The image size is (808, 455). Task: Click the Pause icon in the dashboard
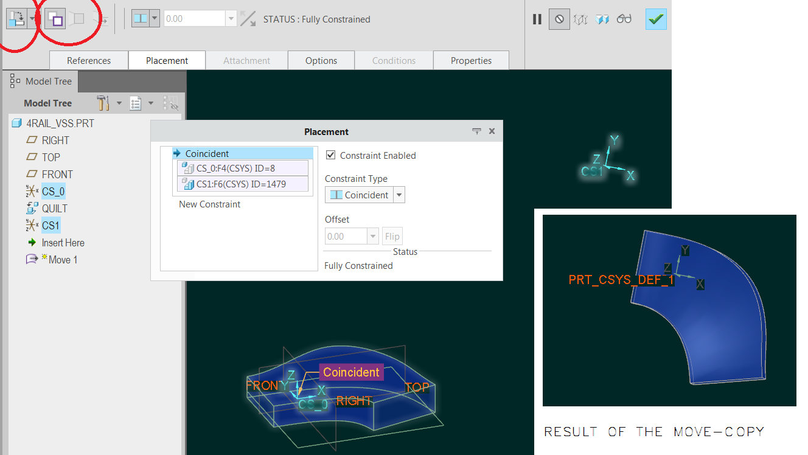click(x=537, y=19)
